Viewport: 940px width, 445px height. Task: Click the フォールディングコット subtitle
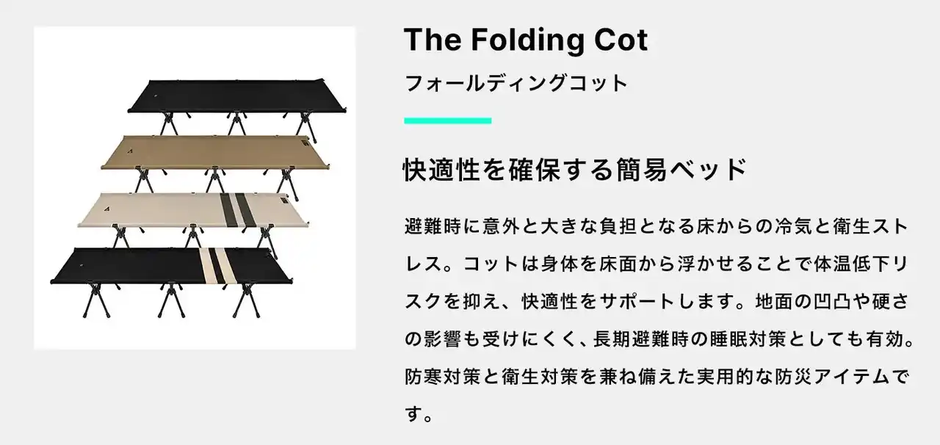pos(516,82)
